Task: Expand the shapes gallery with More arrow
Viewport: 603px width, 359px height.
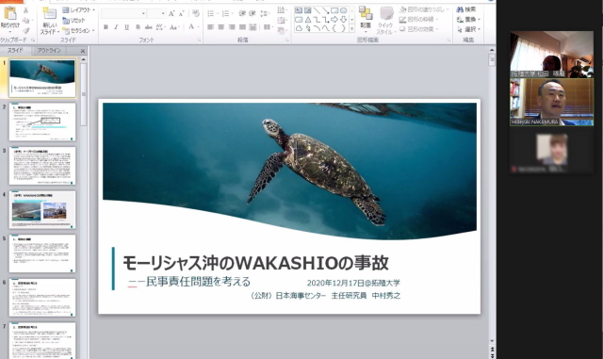Action: click(x=351, y=29)
